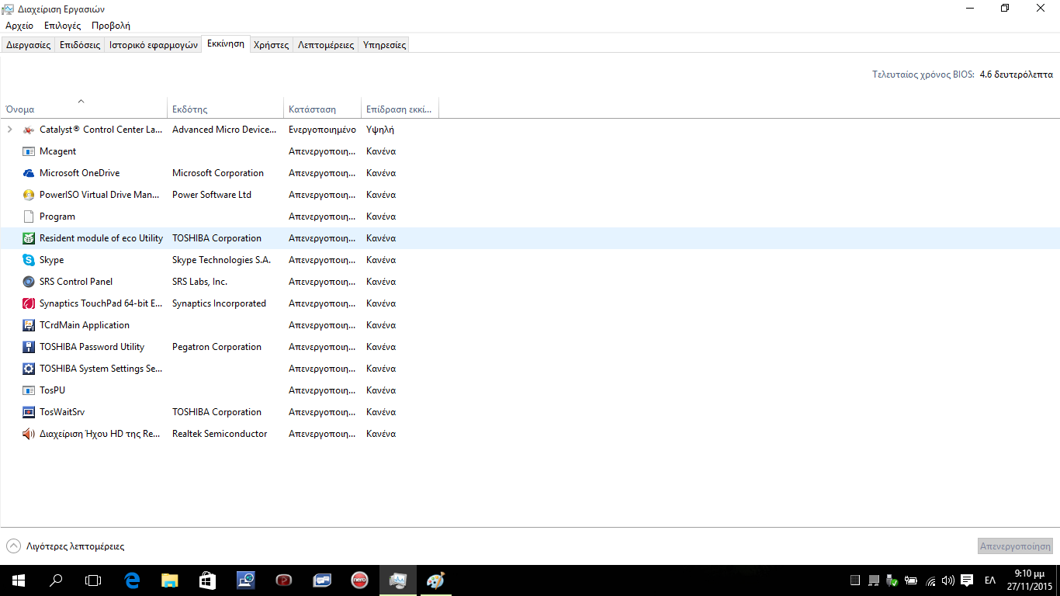Click the Realtek Semiconductor publisher cell

[220, 434]
